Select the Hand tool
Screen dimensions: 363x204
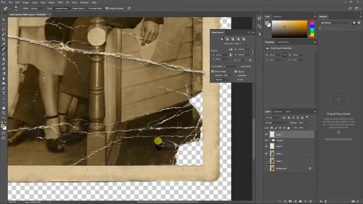point(3,108)
